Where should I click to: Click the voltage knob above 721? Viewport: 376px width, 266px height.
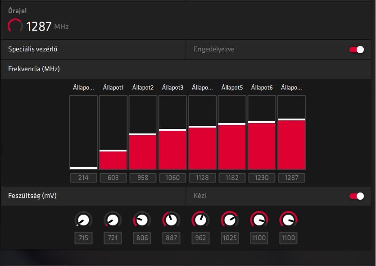[x=113, y=220]
